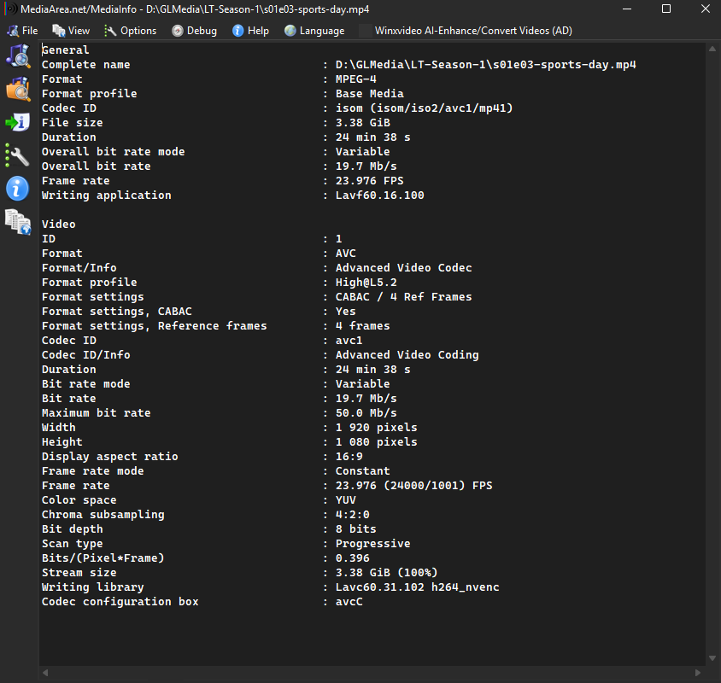This screenshot has height=683, width=721.
Task: Click the Color space label
Action: click(79, 500)
